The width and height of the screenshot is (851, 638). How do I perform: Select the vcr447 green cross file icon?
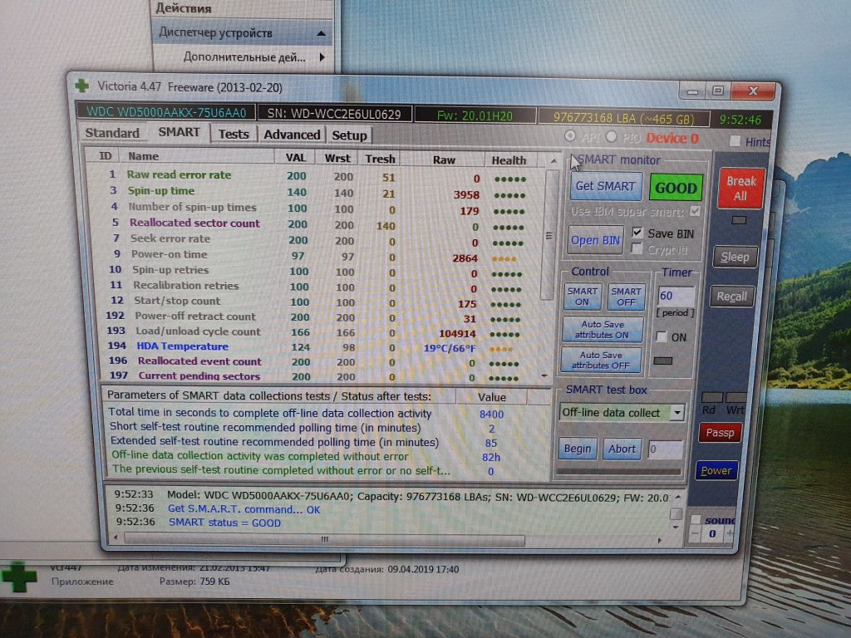[19, 578]
